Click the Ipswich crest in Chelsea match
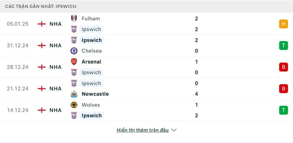 [74, 40]
